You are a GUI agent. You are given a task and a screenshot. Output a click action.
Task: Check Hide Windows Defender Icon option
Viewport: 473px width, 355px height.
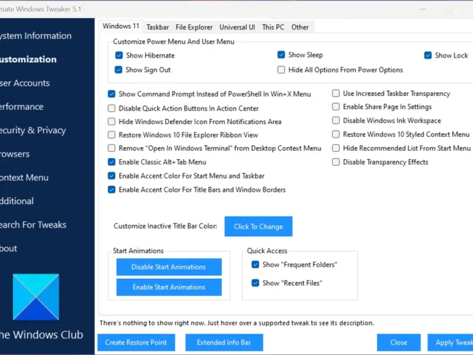[x=112, y=121]
